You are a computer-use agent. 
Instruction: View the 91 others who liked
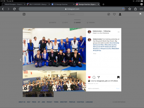tap(114, 81)
